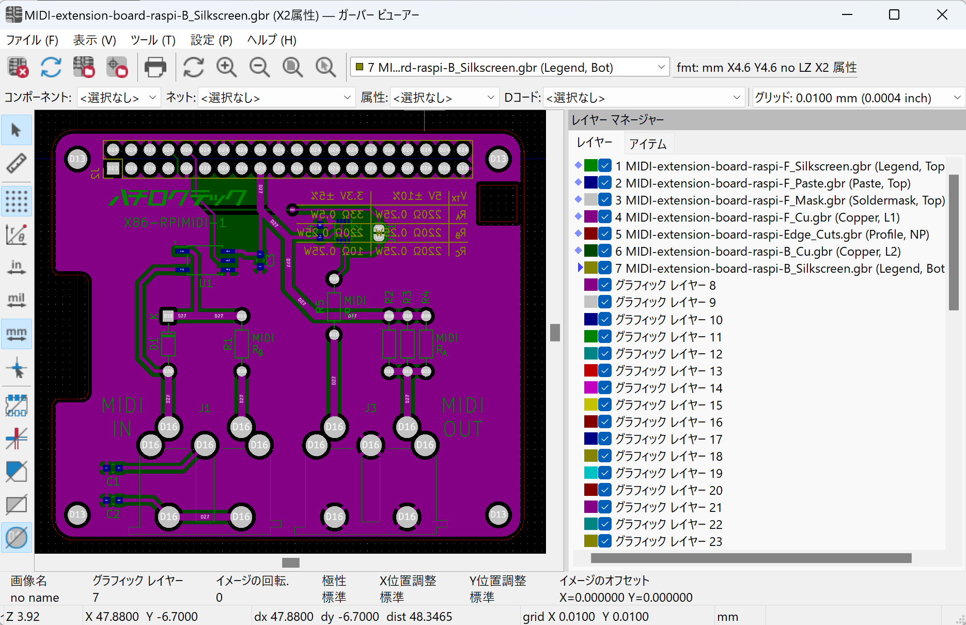Toggle the DCode display icon

pyautogui.click(x=17, y=538)
